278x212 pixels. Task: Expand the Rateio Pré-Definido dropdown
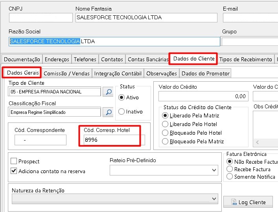pyautogui.click(x=214, y=170)
